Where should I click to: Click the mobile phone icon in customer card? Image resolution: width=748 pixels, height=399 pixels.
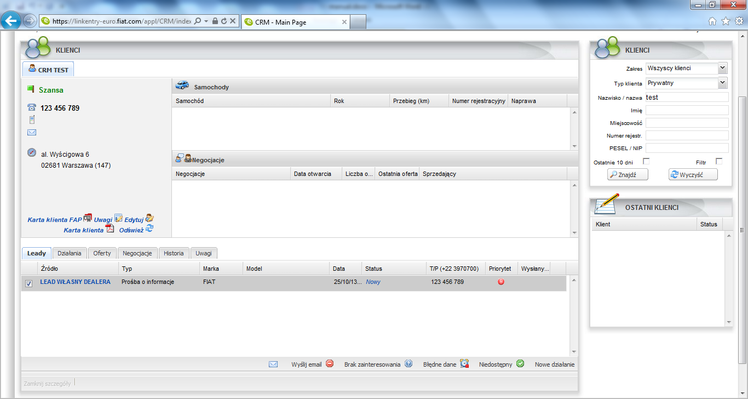coord(32,120)
